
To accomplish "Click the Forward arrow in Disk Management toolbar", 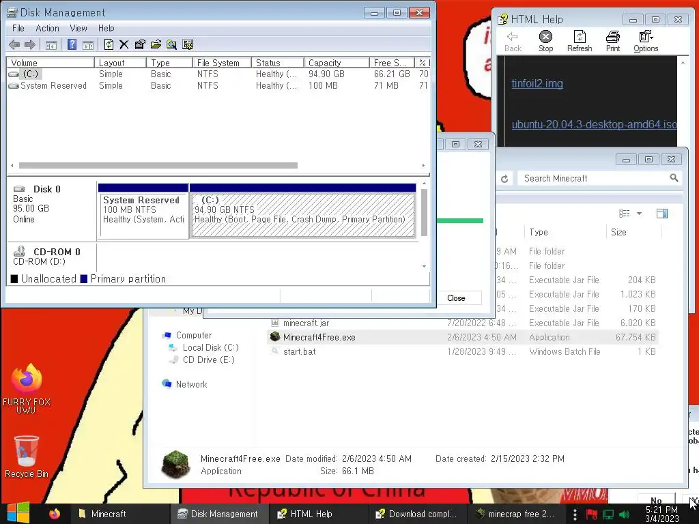I will [x=30, y=44].
